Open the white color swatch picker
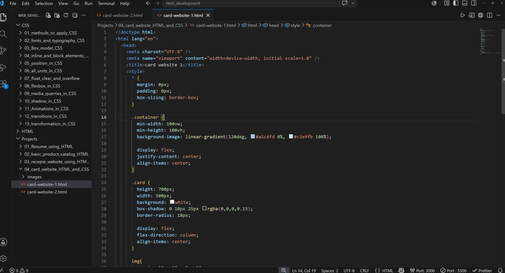The width and height of the screenshot is (505, 273). pyautogui.click(x=172, y=202)
